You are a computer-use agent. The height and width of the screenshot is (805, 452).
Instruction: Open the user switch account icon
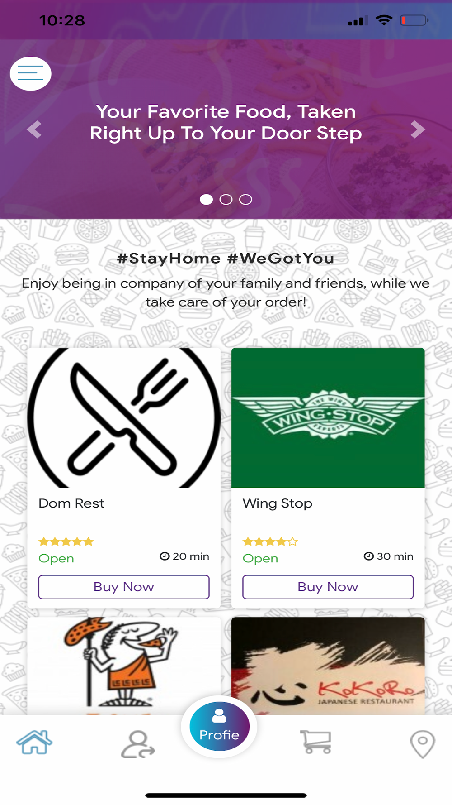[138, 744]
